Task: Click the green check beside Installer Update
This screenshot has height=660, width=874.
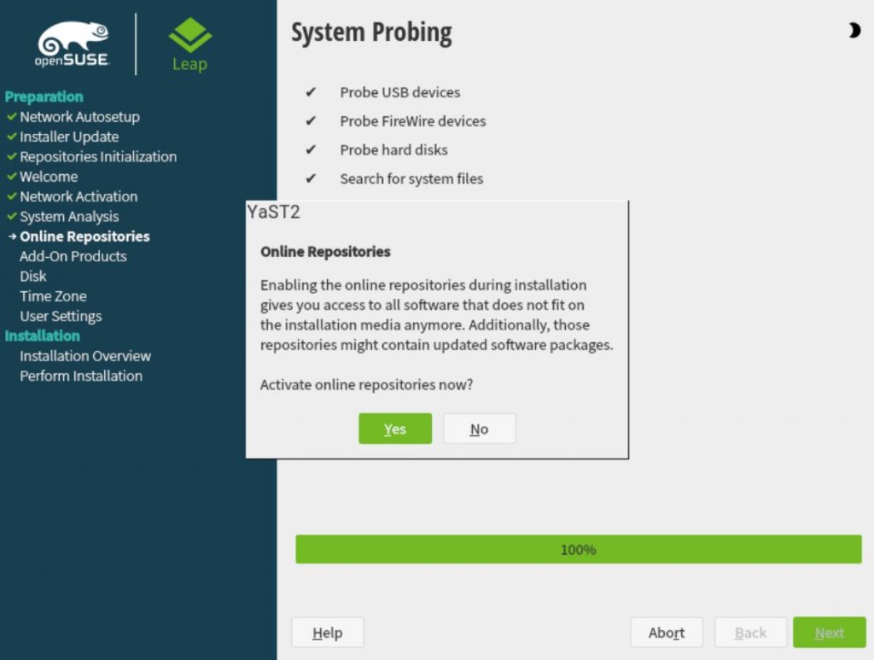Action: pyautogui.click(x=14, y=137)
